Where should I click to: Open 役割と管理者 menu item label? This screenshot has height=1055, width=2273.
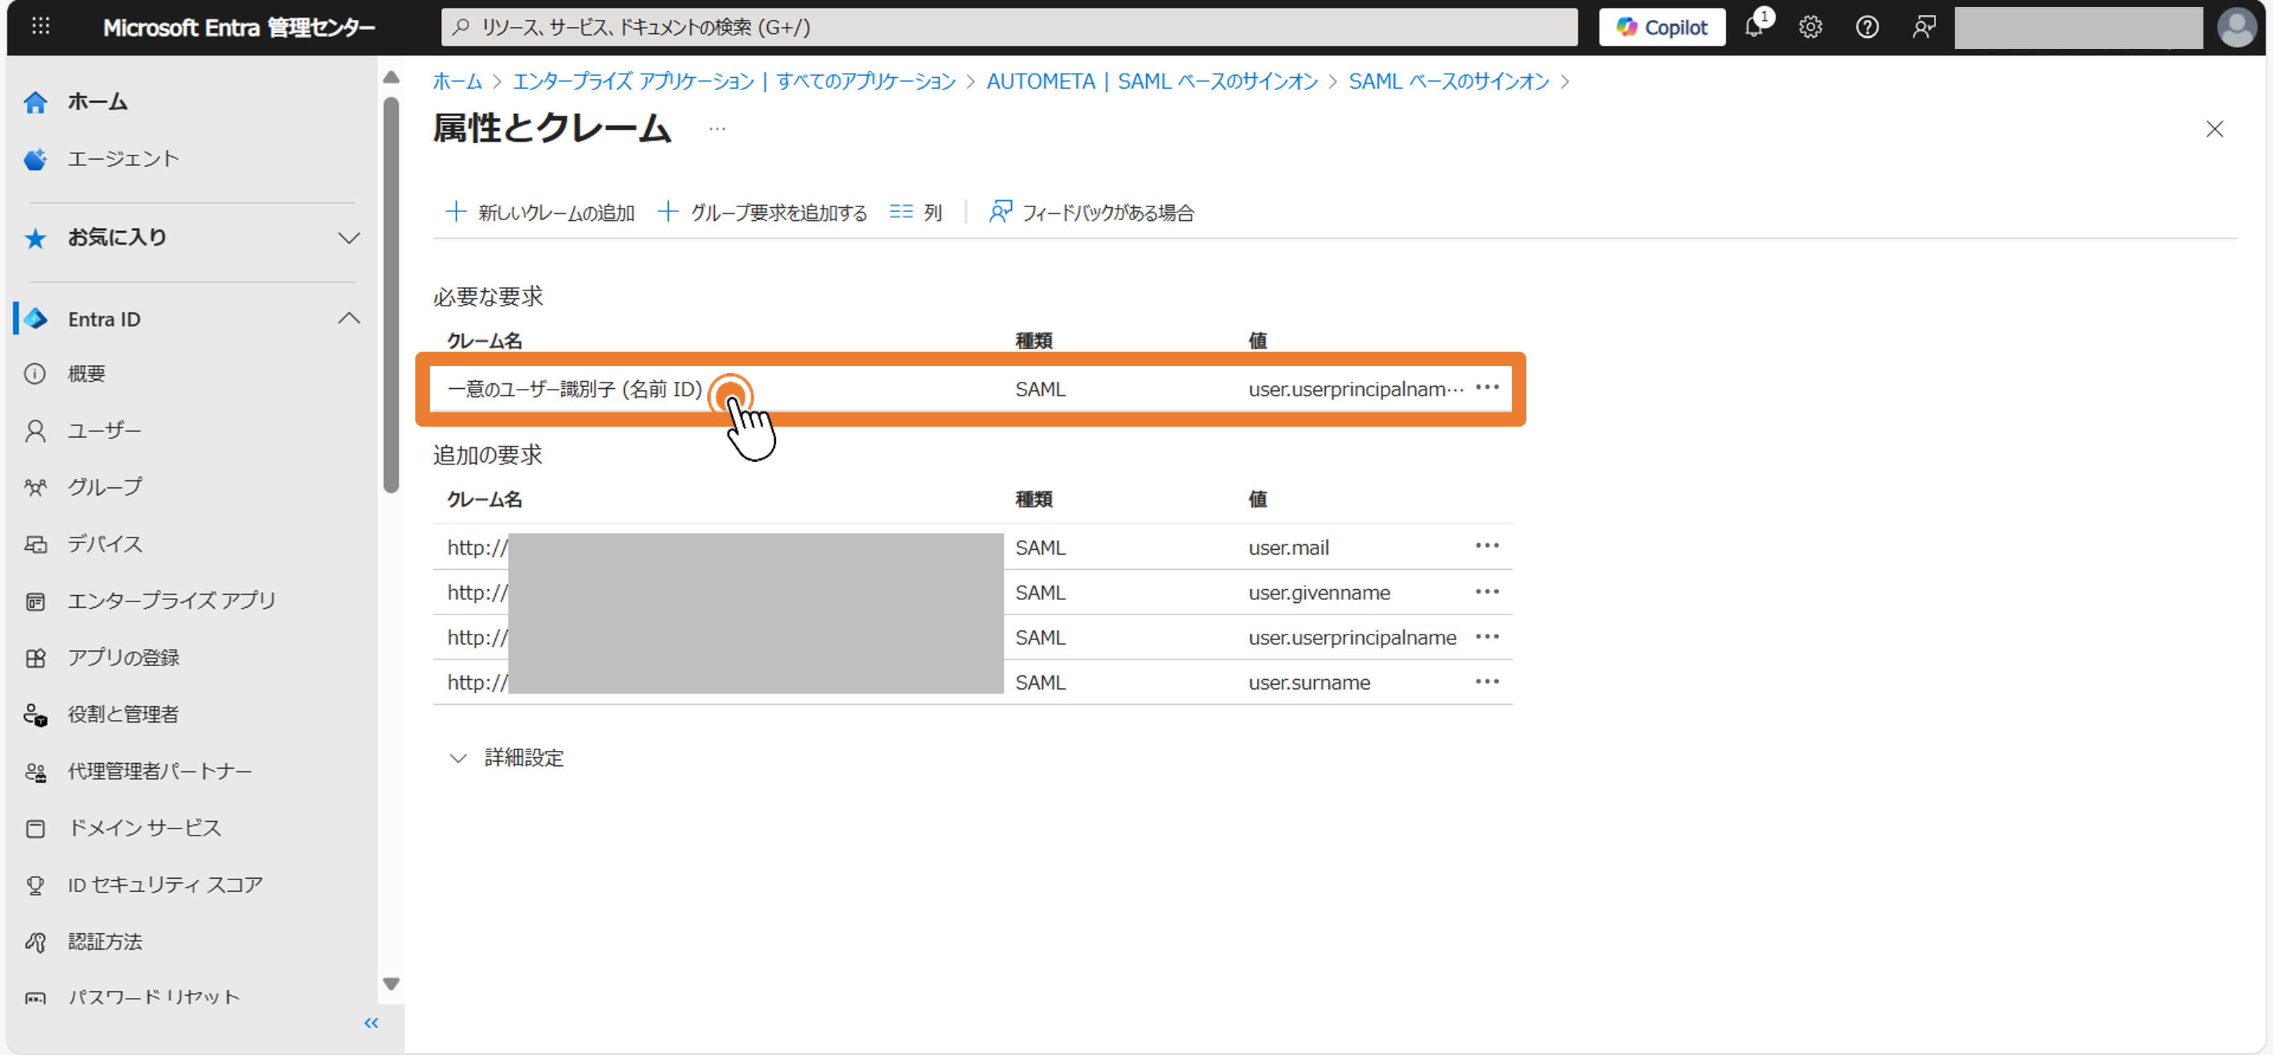123,714
